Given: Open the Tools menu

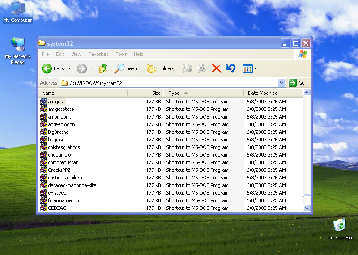Looking at the screenshot, I should tap(121, 54).
